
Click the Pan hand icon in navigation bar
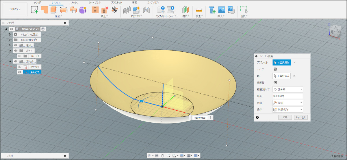click(x=163, y=155)
